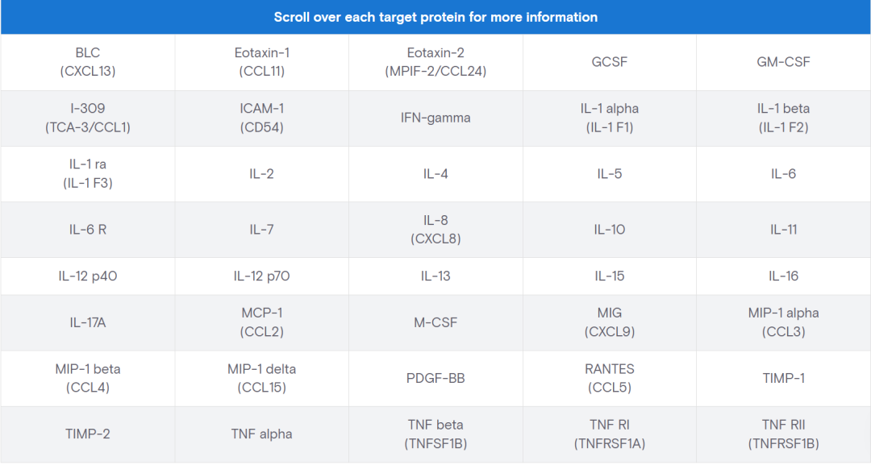
Task: Click the IL-10 target
Action: [x=610, y=230]
